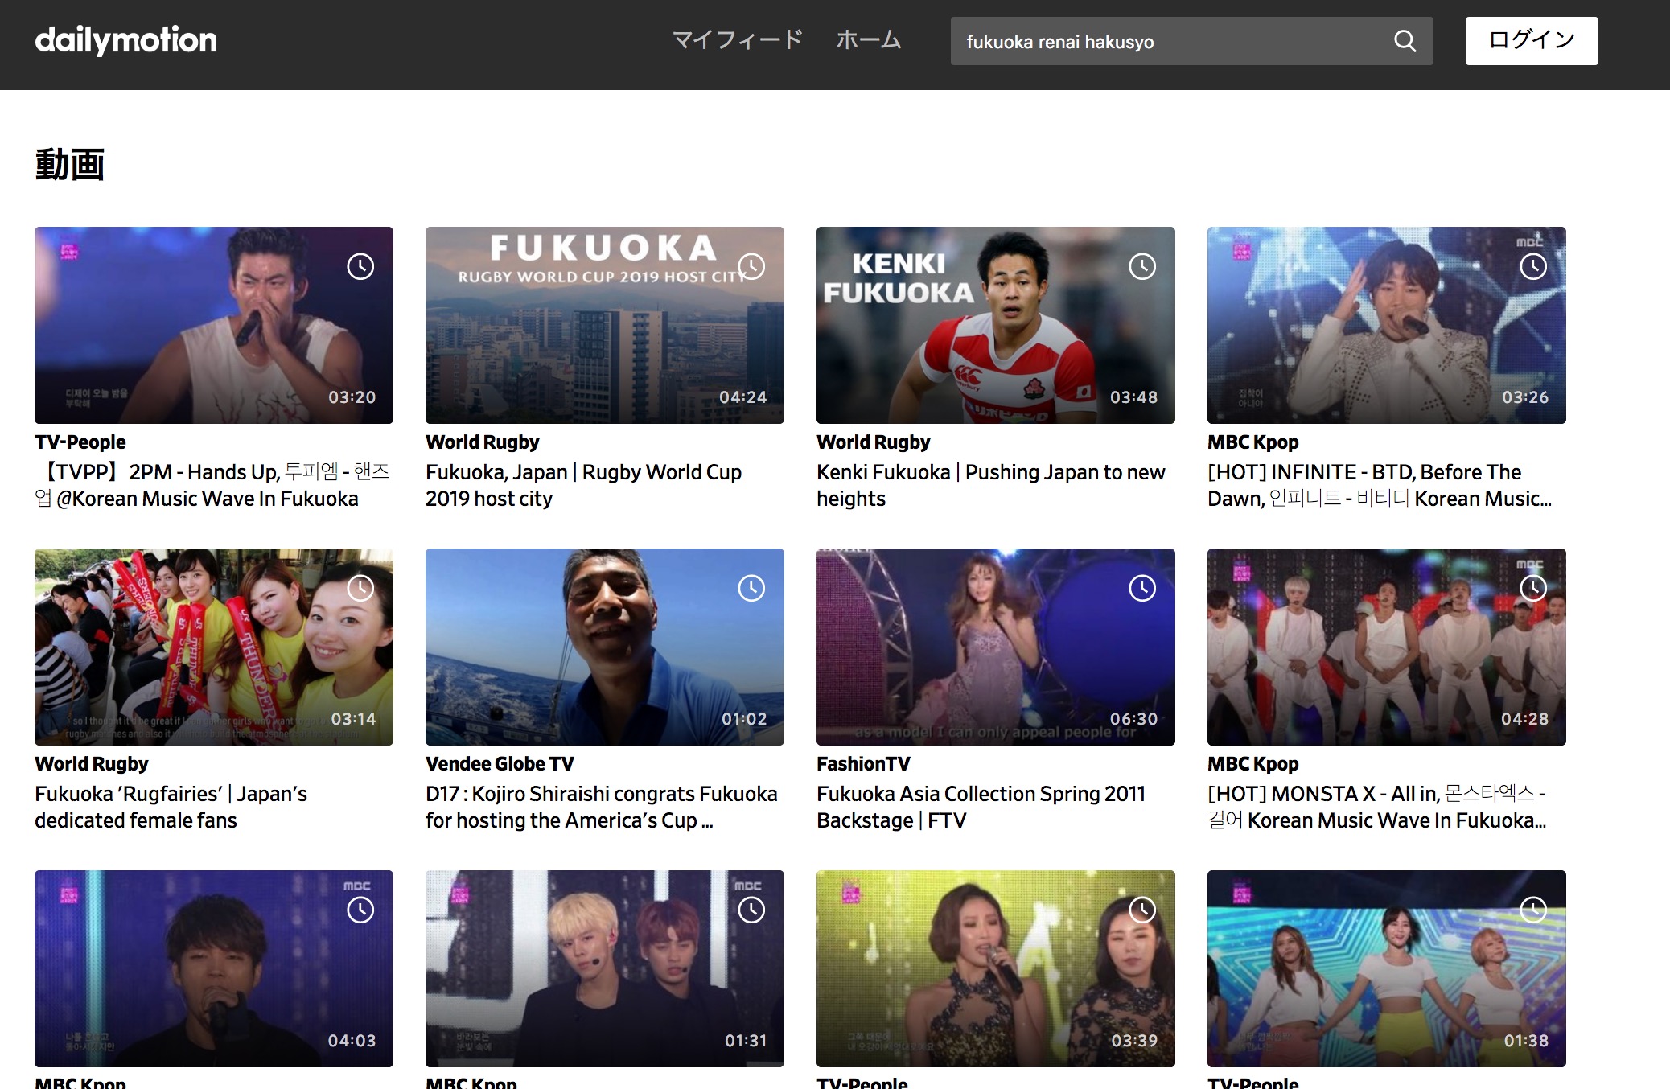Add Rugfairies video to watch later
Image resolution: width=1670 pixels, height=1089 pixels.
coord(360,588)
